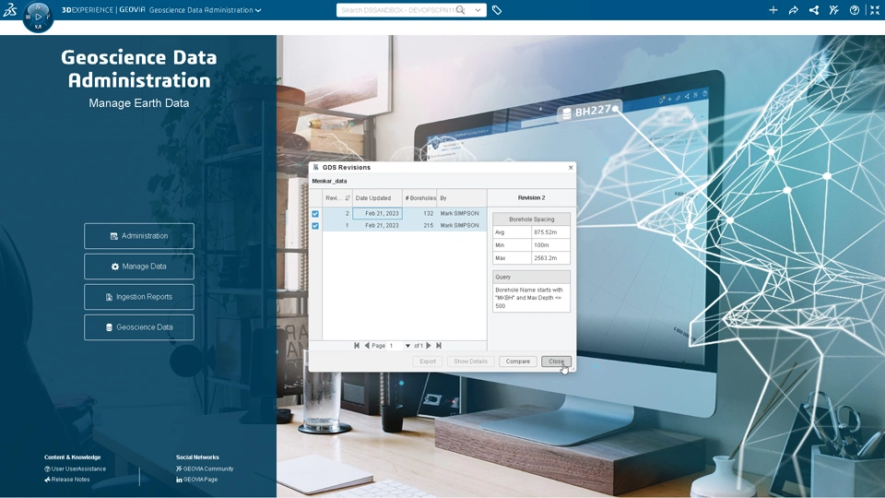Click the search magnifier icon
The image size is (885, 498).
[461, 10]
